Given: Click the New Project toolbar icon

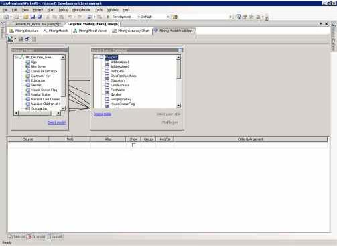Looking at the screenshot, I should pyautogui.click(x=7, y=17).
